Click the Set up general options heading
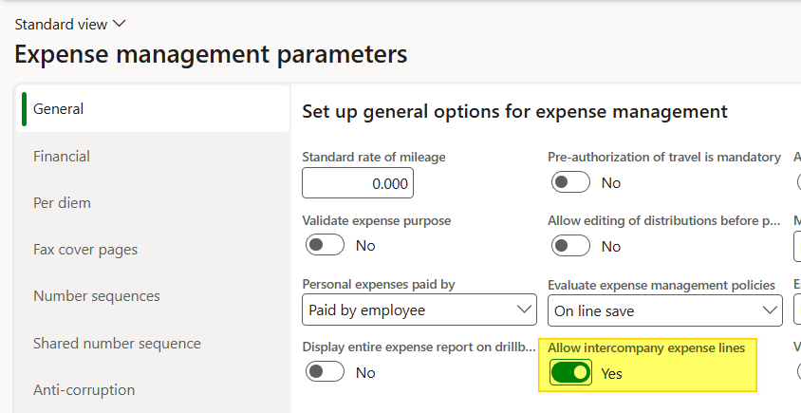The width and height of the screenshot is (801, 413). tap(513, 112)
